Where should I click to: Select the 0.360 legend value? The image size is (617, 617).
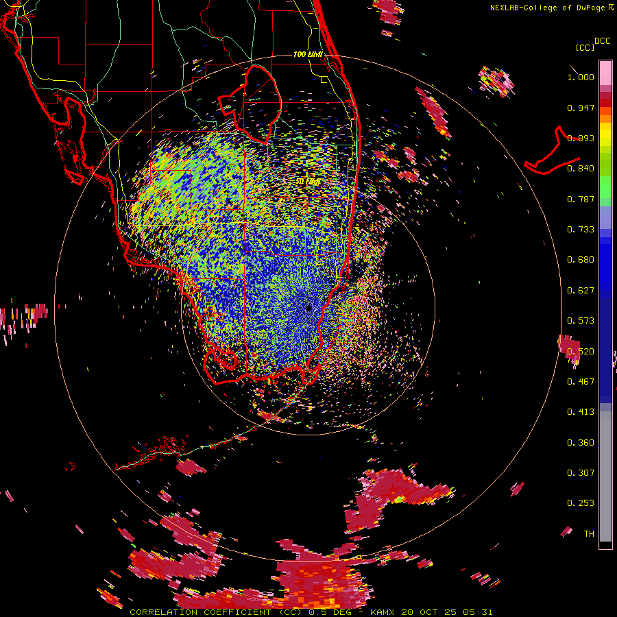(x=581, y=443)
